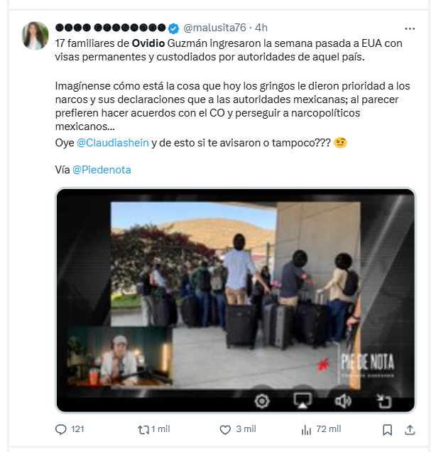Open the reply icon with 121 comments

click(61, 429)
